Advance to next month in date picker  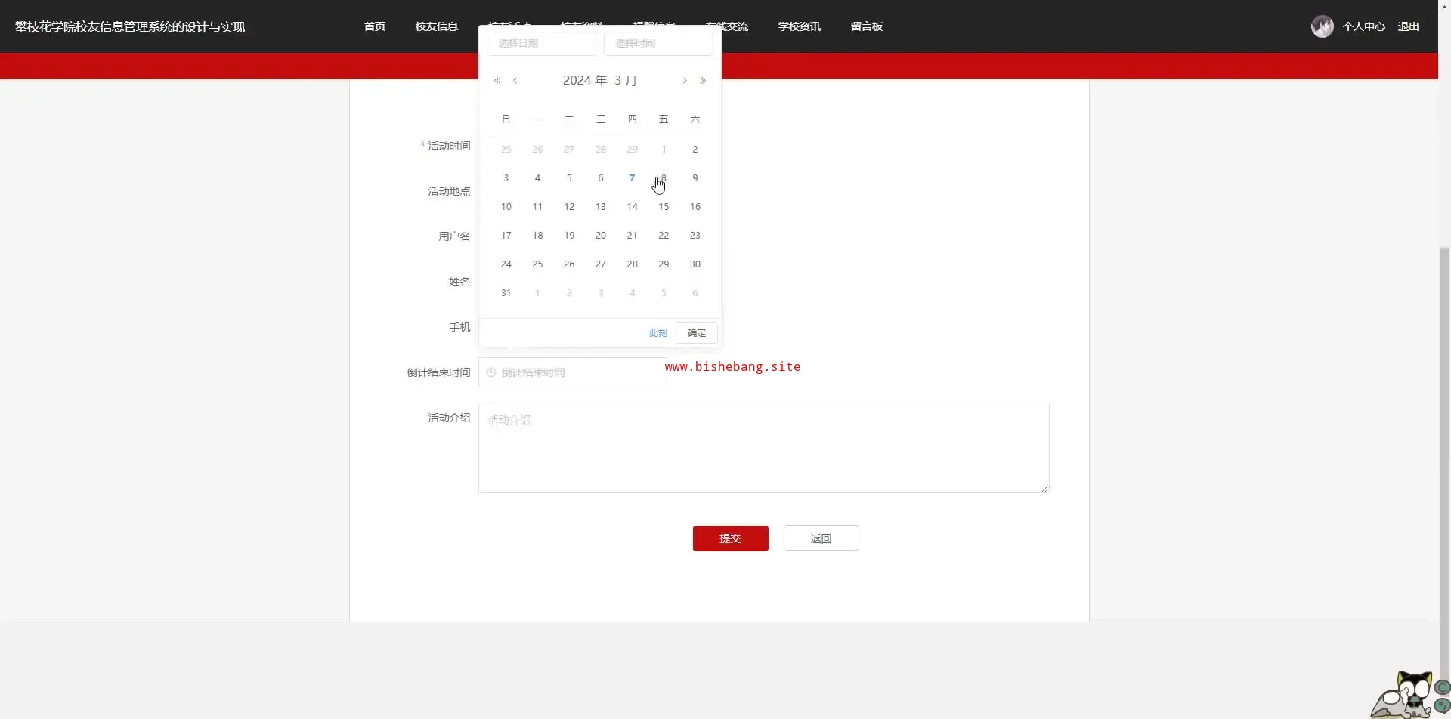point(685,81)
